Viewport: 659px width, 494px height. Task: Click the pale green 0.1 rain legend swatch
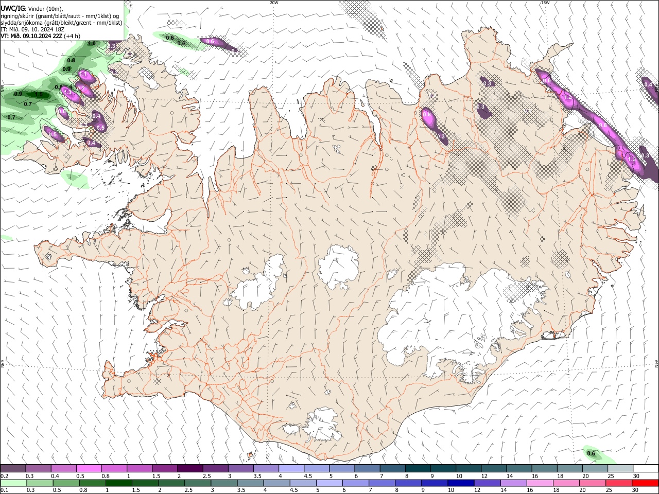13,483
